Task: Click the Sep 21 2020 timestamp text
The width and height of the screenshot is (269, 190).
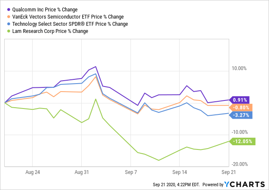Action: [177, 185]
